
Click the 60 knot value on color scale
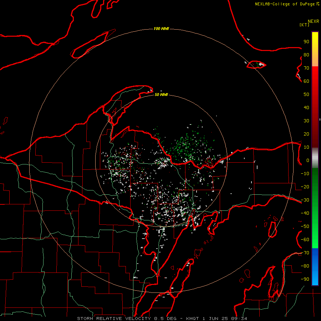306,81
